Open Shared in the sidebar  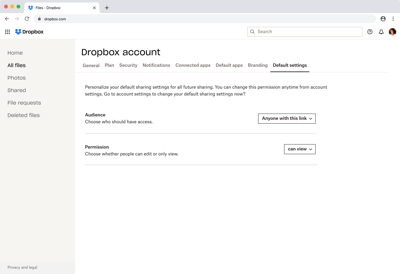click(x=17, y=90)
